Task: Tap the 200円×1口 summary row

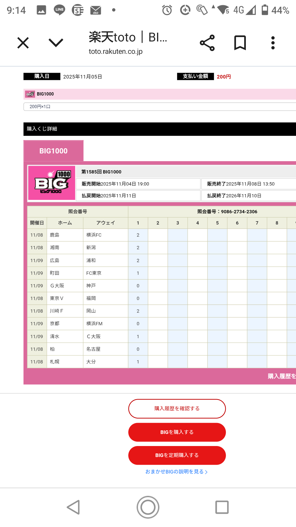Action: tap(160, 107)
